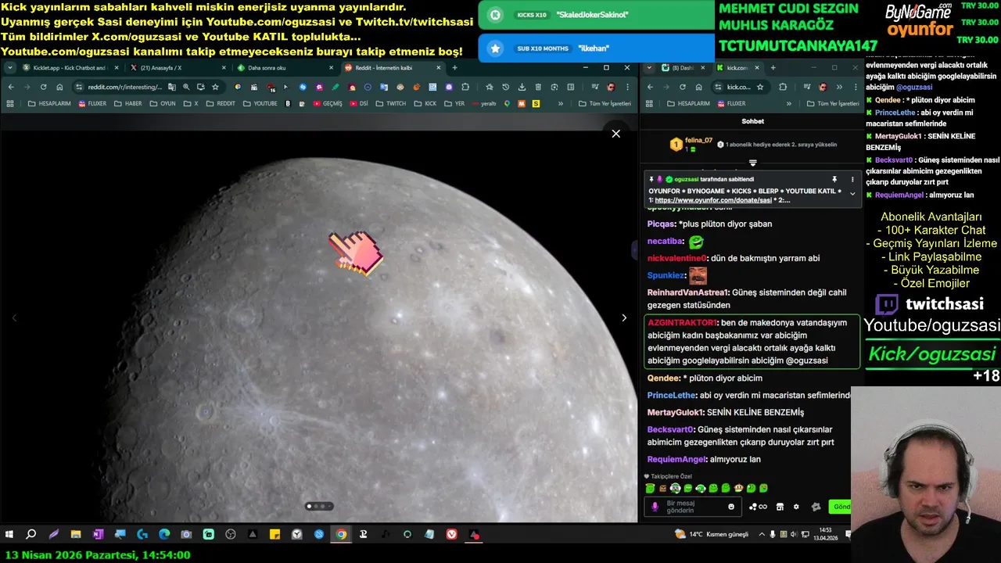Screen dimensions: 1001x563
Task: Click the Bir mesaj gönderin chat field
Action: 694,507
